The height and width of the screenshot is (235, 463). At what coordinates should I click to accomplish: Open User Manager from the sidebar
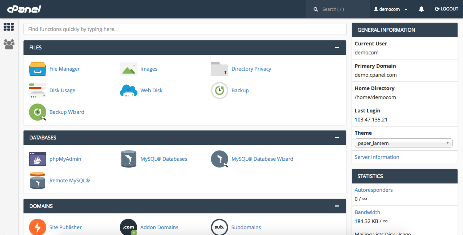click(9, 44)
